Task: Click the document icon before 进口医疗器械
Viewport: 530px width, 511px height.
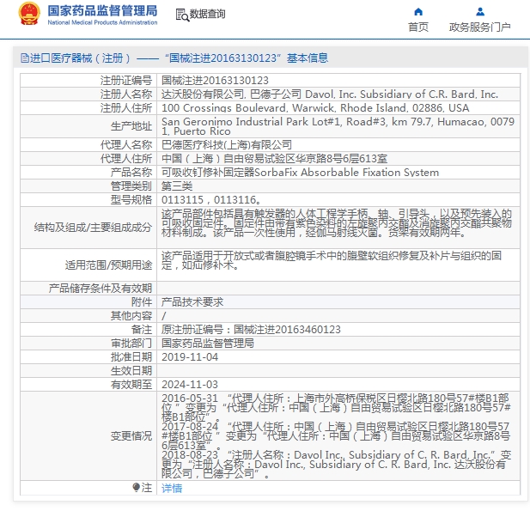Action: click(x=25, y=58)
